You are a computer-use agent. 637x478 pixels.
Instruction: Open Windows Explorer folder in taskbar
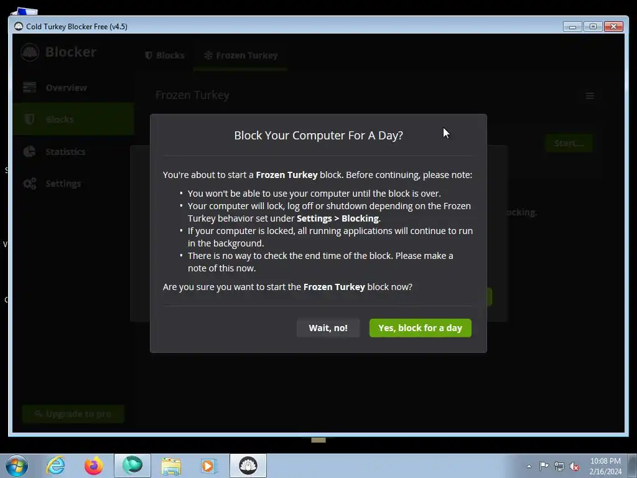(171, 466)
